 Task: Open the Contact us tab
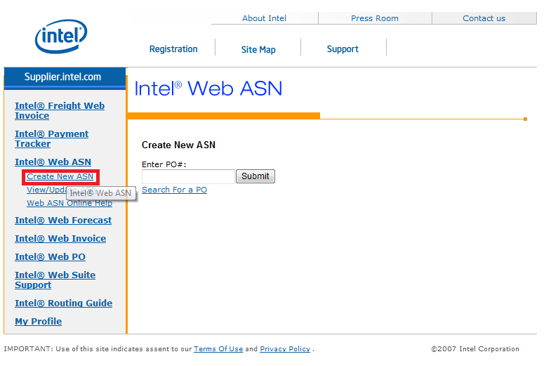[484, 18]
